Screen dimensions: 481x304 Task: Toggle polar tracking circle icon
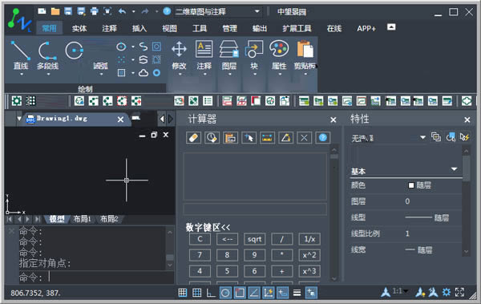pos(225,293)
